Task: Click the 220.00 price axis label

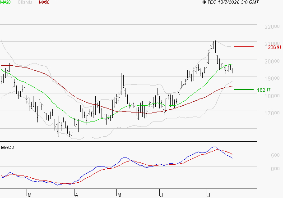Action: point(272,27)
